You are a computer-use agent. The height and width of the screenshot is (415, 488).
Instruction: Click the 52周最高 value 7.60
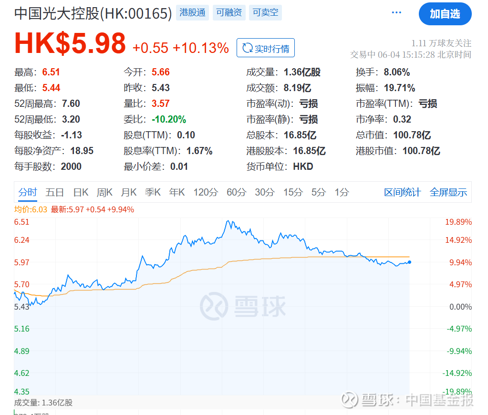(x=71, y=104)
